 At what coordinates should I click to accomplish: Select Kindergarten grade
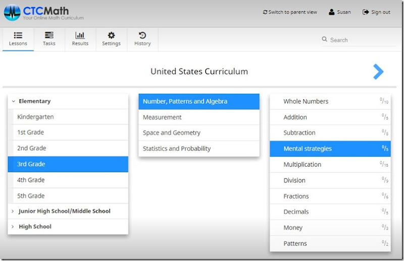point(68,117)
